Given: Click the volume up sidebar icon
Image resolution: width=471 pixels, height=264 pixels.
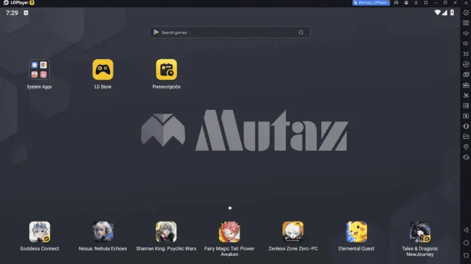Looking at the screenshot, I should [x=466, y=33].
